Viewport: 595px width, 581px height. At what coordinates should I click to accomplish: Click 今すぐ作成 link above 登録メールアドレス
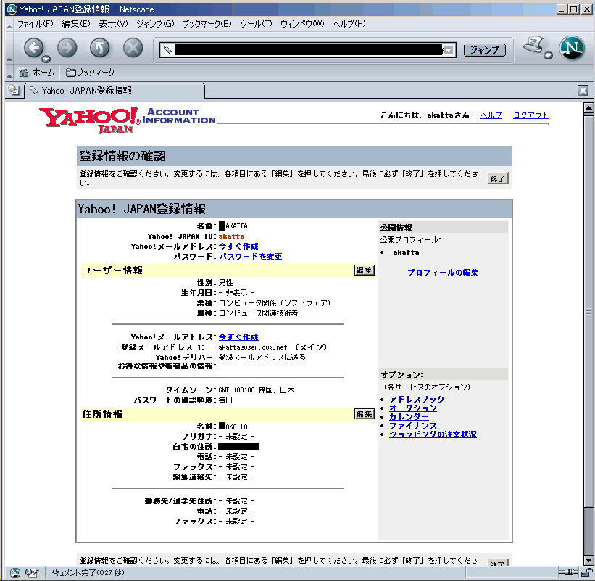click(x=238, y=337)
